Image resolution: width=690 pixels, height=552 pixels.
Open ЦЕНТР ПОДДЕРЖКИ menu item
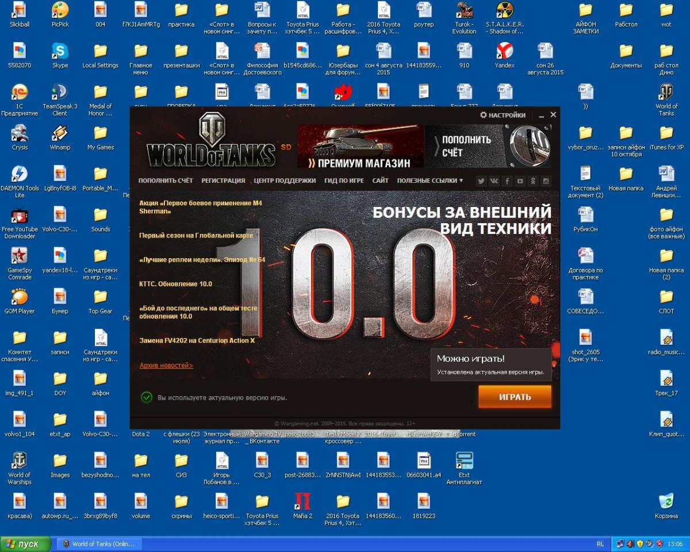click(x=285, y=181)
